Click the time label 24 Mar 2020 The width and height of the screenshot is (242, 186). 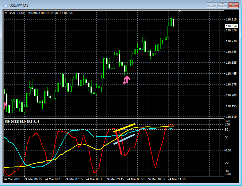(x=12, y=179)
